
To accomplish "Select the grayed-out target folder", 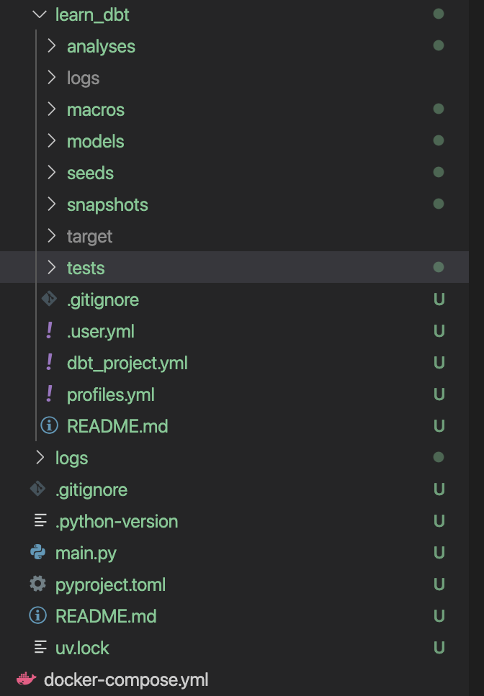I will click(x=90, y=236).
